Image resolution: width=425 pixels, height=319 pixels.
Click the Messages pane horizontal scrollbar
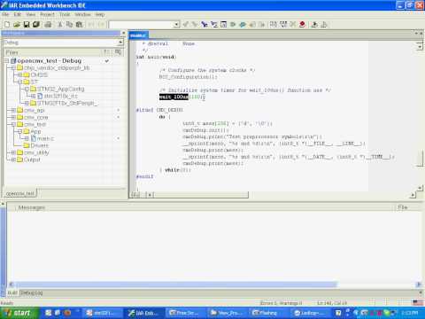(x=214, y=284)
